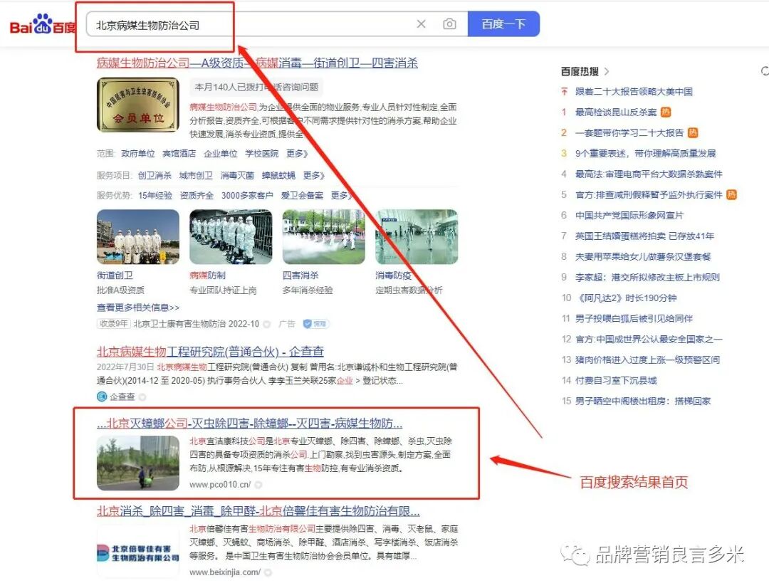Open hot search 跟着二十大报告领略大美中国
Screen dimensions: 769x588
tap(634, 92)
